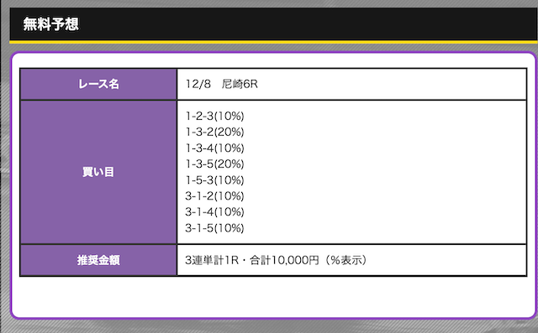The width and height of the screenshot is (538, 333).
Task: Select the 買い目 label cell
Action: point(98,172)
